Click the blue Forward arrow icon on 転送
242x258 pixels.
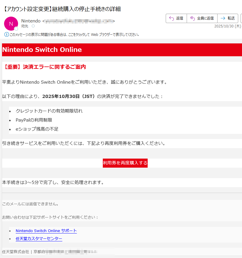pos(222,18)
